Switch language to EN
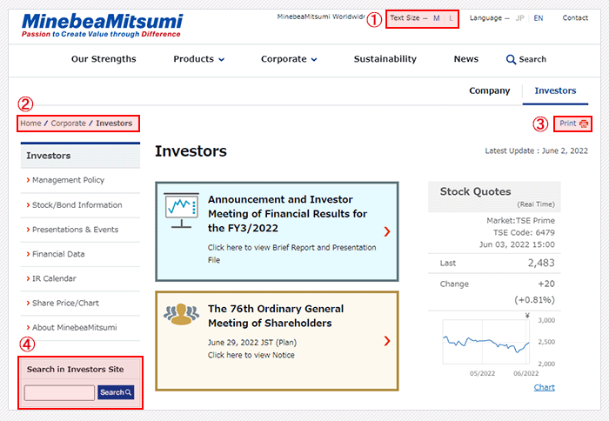This screenshot has width=609, height=421. tap(539, 18)
